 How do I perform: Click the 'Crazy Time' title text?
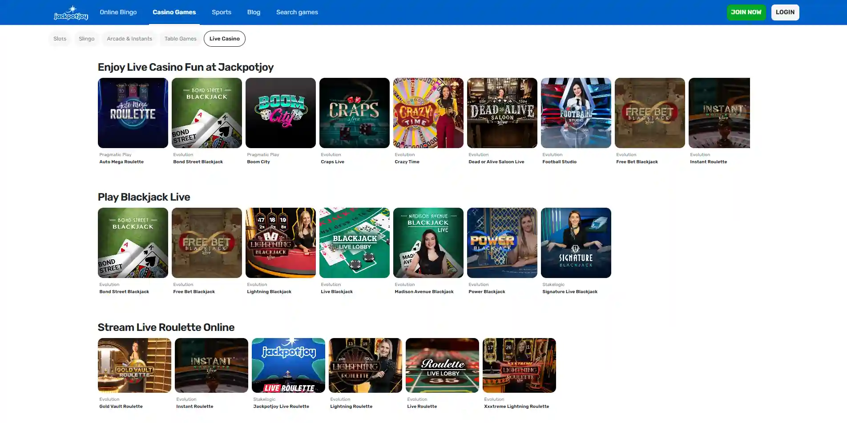click(407, 162)
